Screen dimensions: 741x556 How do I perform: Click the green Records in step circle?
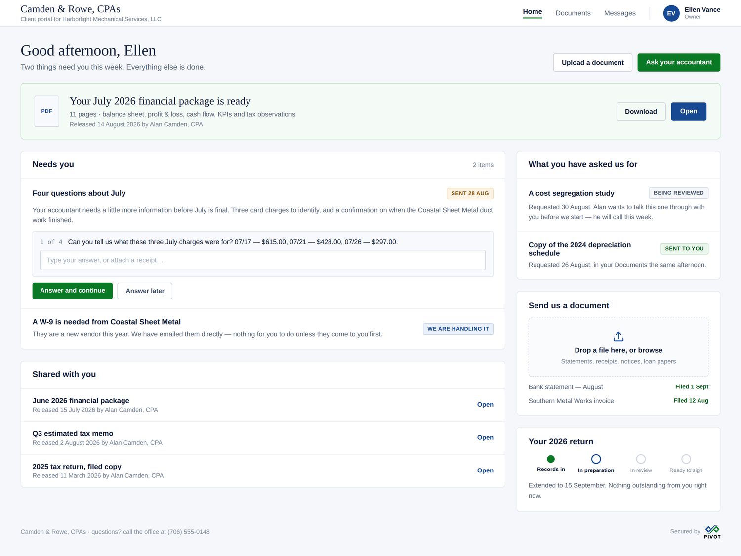(551, 459)
